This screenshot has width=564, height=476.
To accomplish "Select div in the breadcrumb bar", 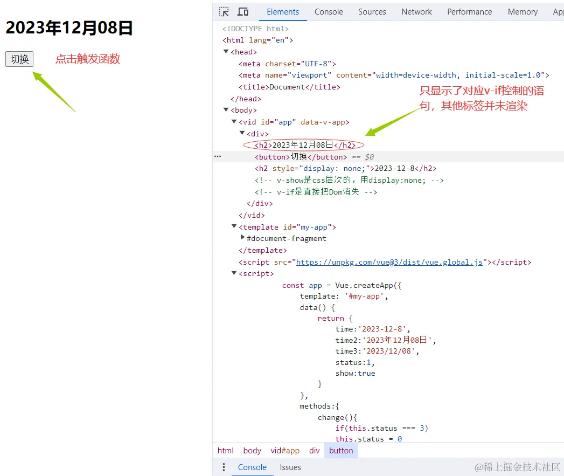I will pos(315,451).
